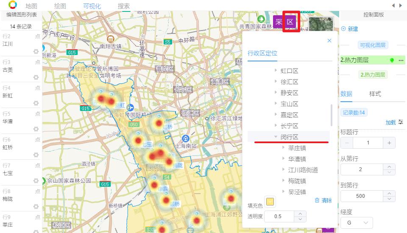
Task: Open the 经度 column dropdown showing G
Action: (357, 223)
